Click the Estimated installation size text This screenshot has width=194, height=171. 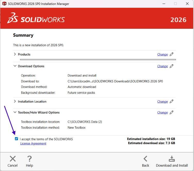point(151,139)
